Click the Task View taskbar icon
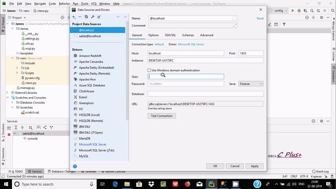The height and width of the screenshot is (189, 336). pos(102,184)
